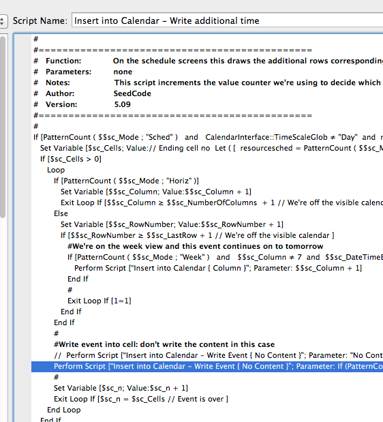Click the vertical scrollbar thumb at left edge

point(3,126)
